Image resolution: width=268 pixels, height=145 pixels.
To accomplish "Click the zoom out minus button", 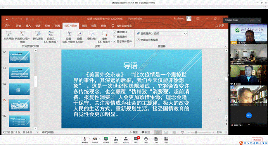I will [189, 132].
